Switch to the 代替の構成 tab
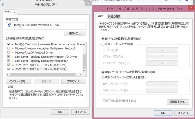 114,17
